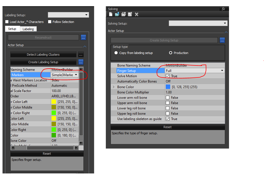Enable the Lower arm roll bone checkbox
The height and width of the screenshot is (181, 264).
[167, 98]
